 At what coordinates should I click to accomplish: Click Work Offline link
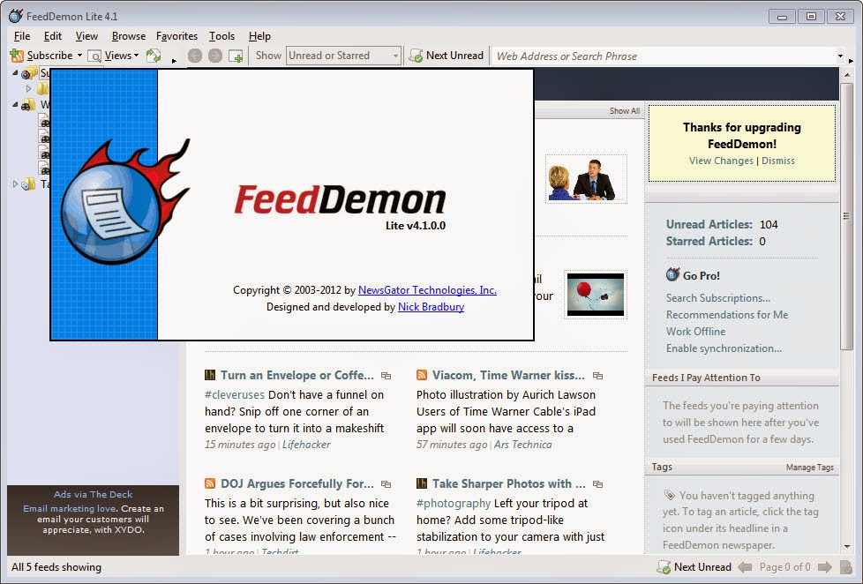tap(695, 332)
